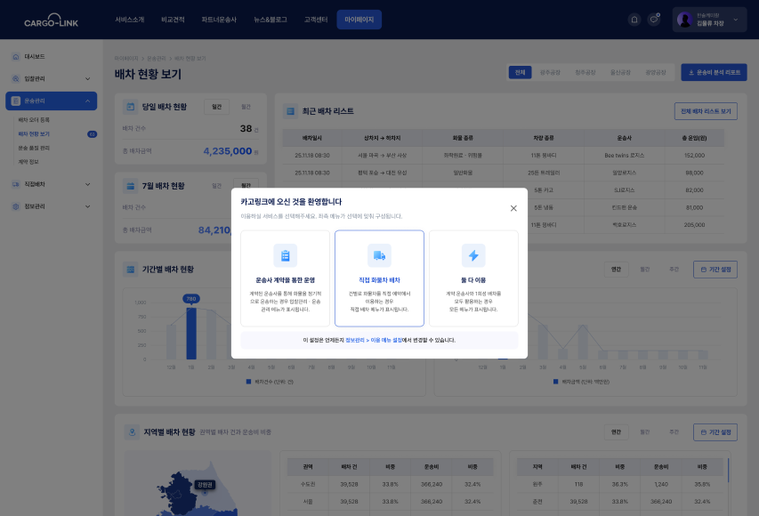Open the 정보관리 > 이용 메뉴 설정 link
The image size is (759, 516).
pos(374,340)
